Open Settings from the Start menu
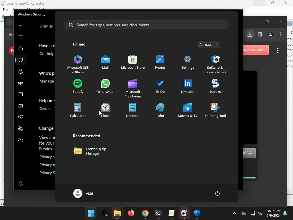Image resolution: width=293 pixels, height=220 pixels. click(188, 62)
